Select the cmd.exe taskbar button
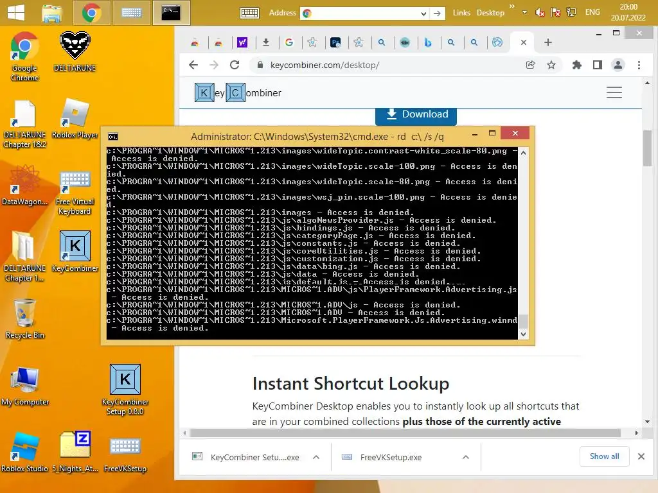The width and height of the screenshot is (658, 493). click(x=171, y=13)
